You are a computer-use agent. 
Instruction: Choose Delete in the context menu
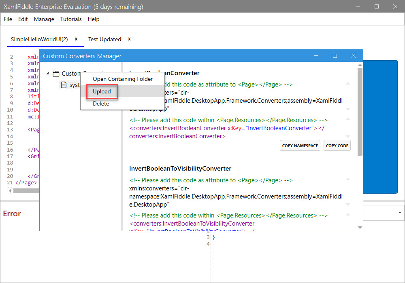(122, 103)
